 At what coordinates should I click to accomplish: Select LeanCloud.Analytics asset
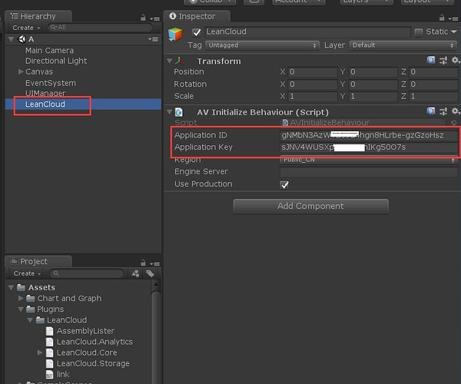[x=95, y=342]
